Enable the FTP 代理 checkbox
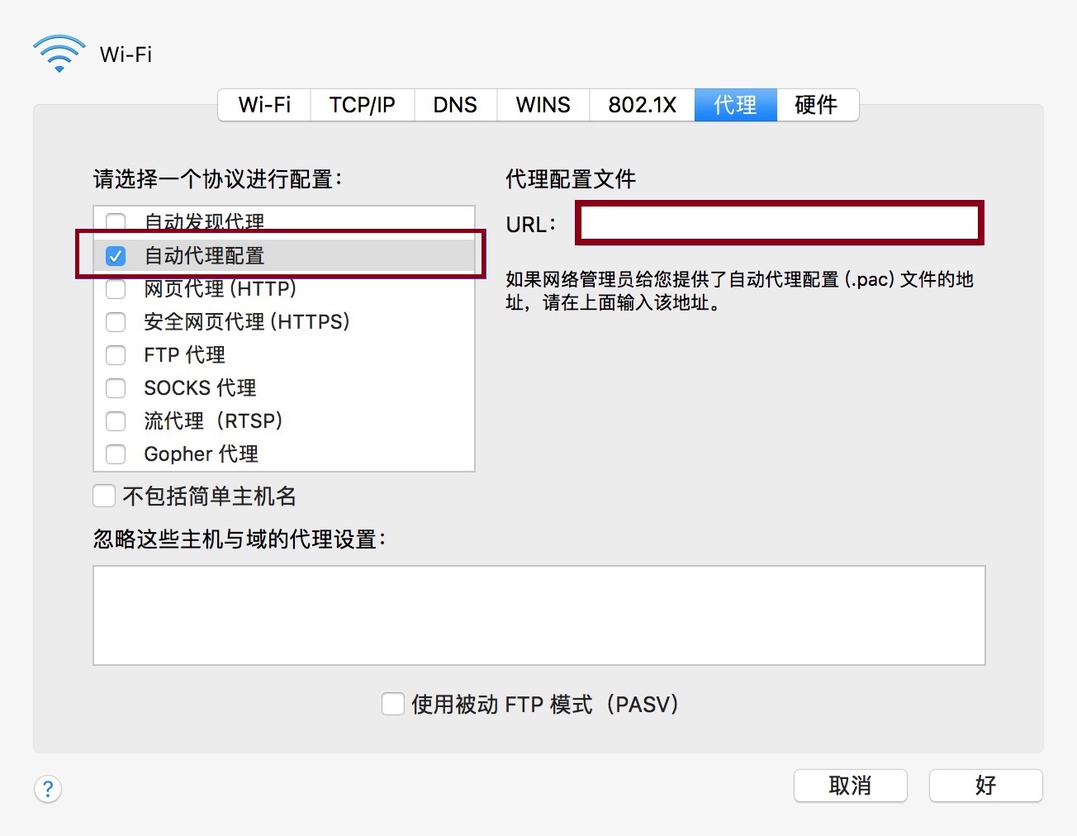The height and width of the screenshot is (836, 1077). 116,355
